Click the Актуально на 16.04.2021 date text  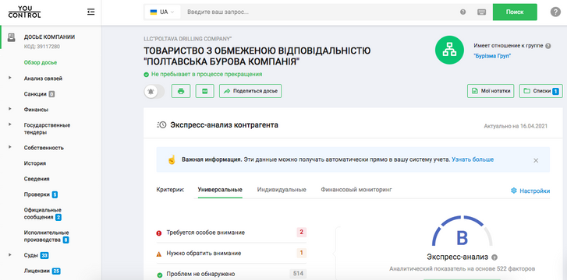click(x=516, y=126)
